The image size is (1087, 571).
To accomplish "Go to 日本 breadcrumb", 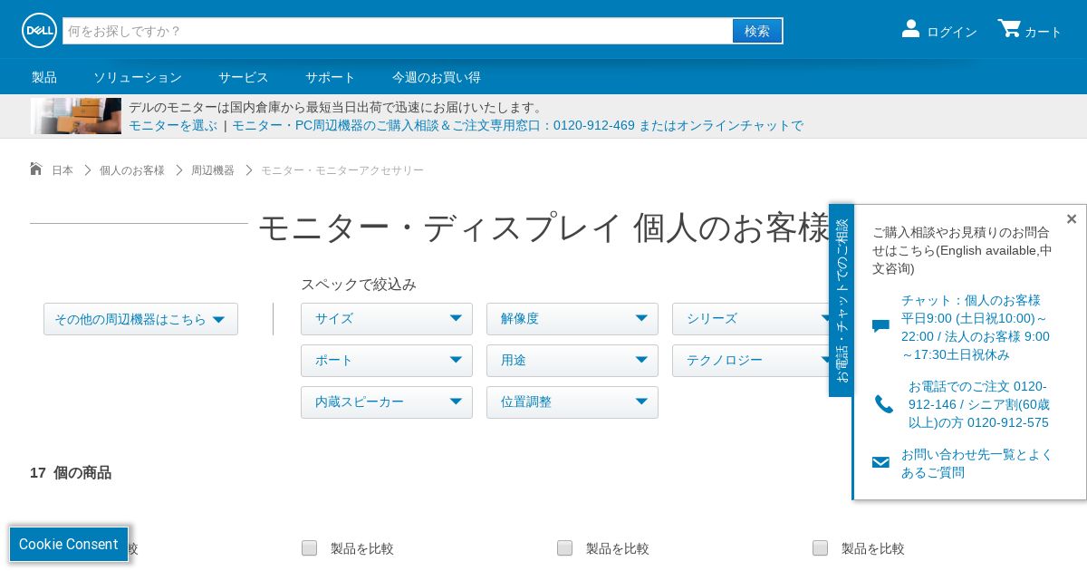I will point(63,170).
